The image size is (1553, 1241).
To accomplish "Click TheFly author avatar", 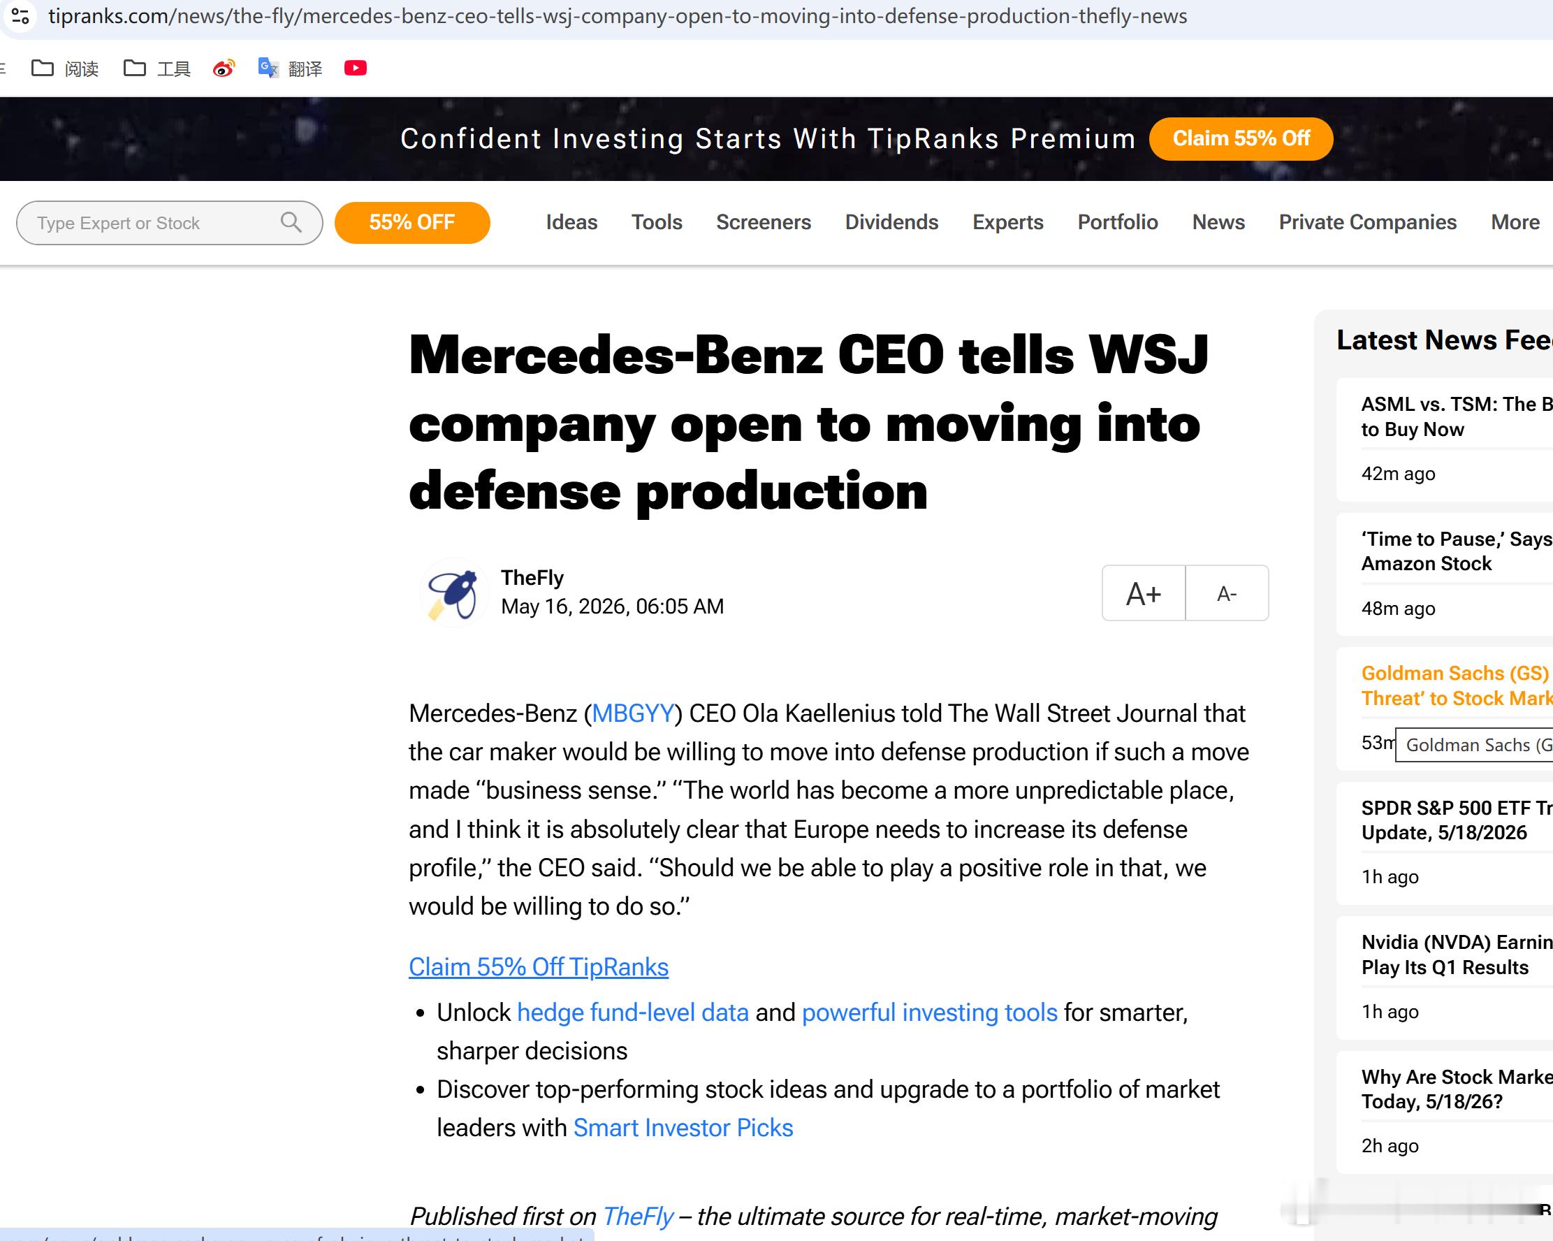I will [x=454, y=593].
